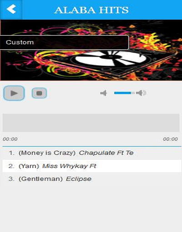
Task: Stop the music with stop button
Action: point(39,93)
